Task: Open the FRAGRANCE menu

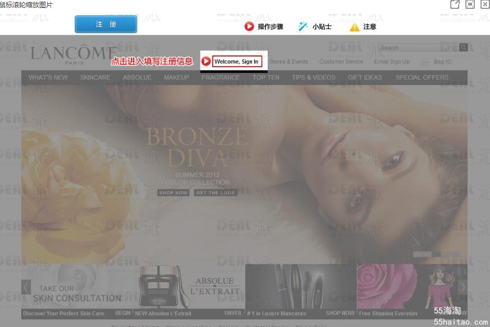Action: pos(221,77)
